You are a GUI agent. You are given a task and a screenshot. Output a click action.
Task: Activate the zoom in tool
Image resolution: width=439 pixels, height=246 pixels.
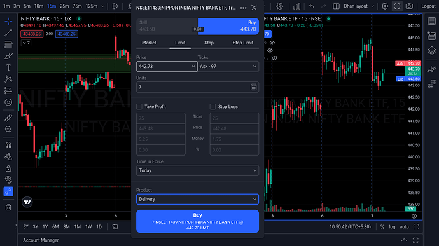(8, 129)
